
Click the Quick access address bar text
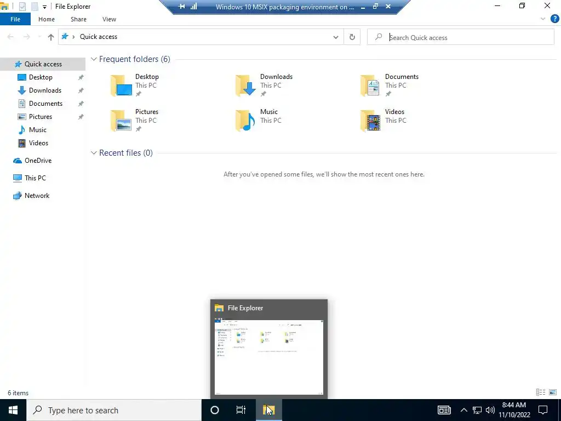[99, 37]
